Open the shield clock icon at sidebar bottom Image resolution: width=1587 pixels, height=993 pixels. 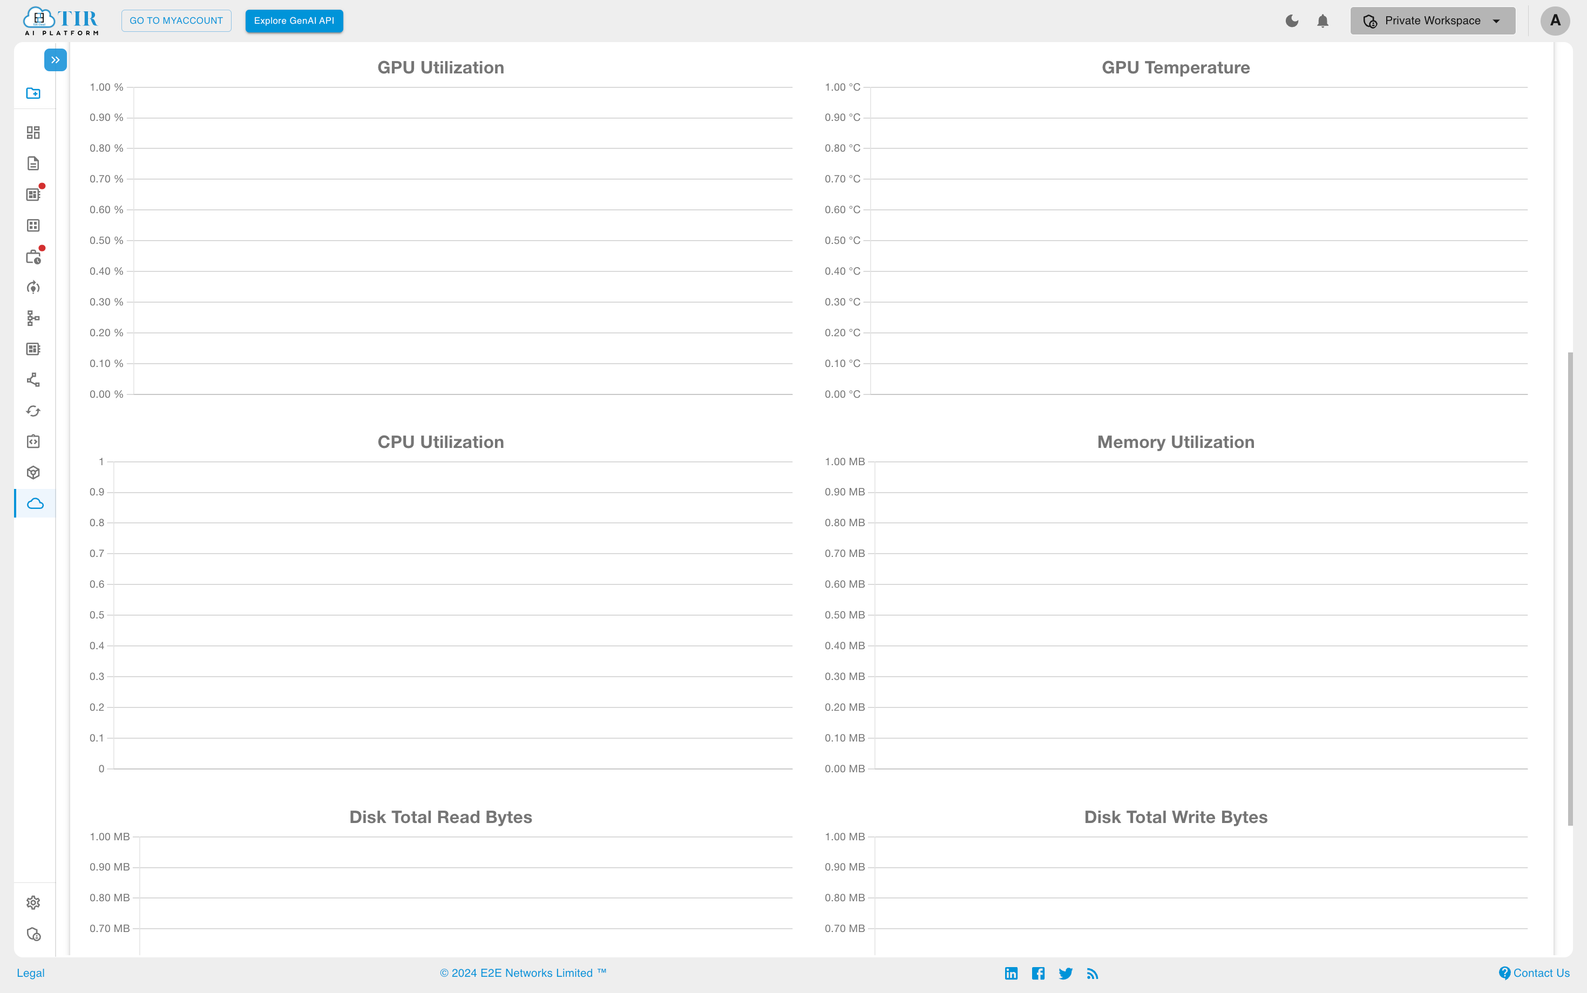[33, 934]
